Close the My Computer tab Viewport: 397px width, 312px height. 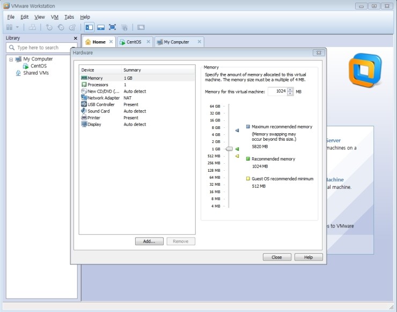(199, 42)
